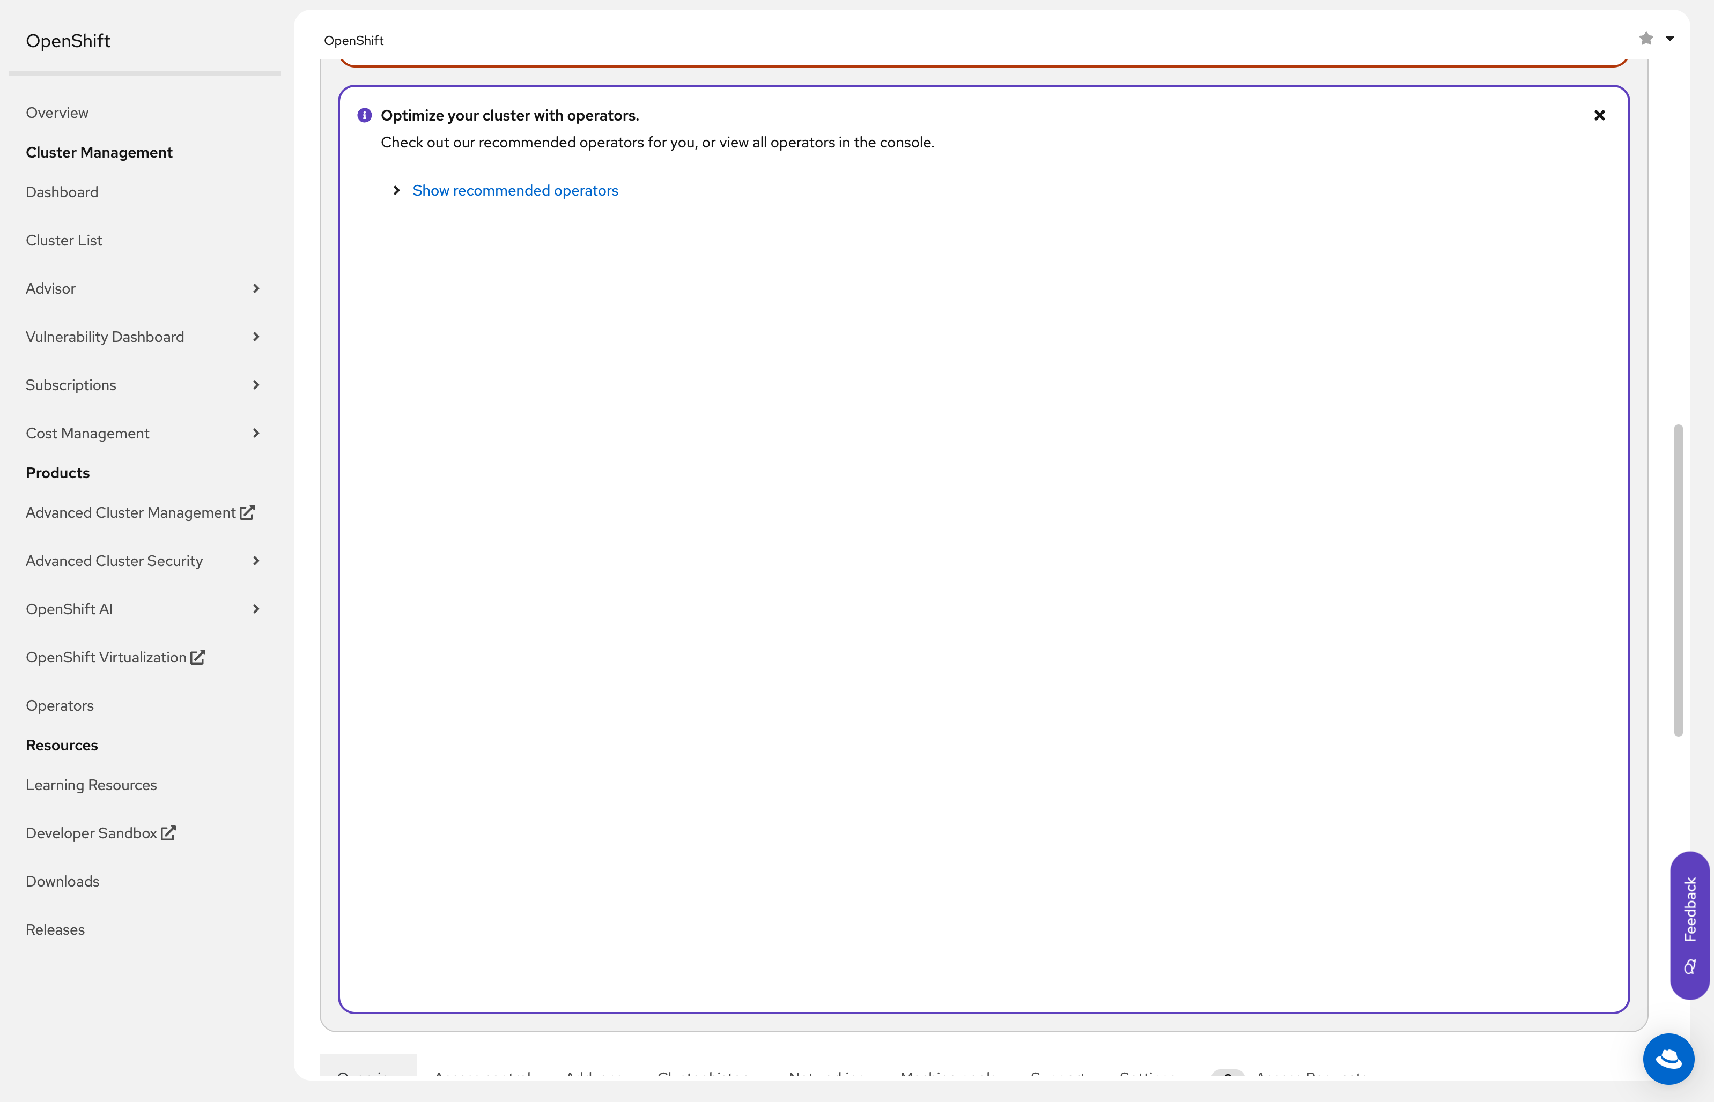
Task: Expand OpenShift AI chevron arrow
Action: coord(256,609)
